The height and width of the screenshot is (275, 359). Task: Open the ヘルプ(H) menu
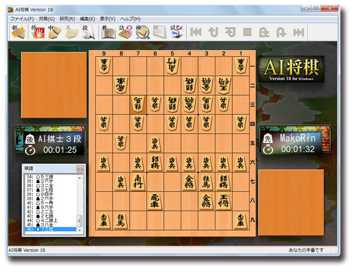pos(130,19)
